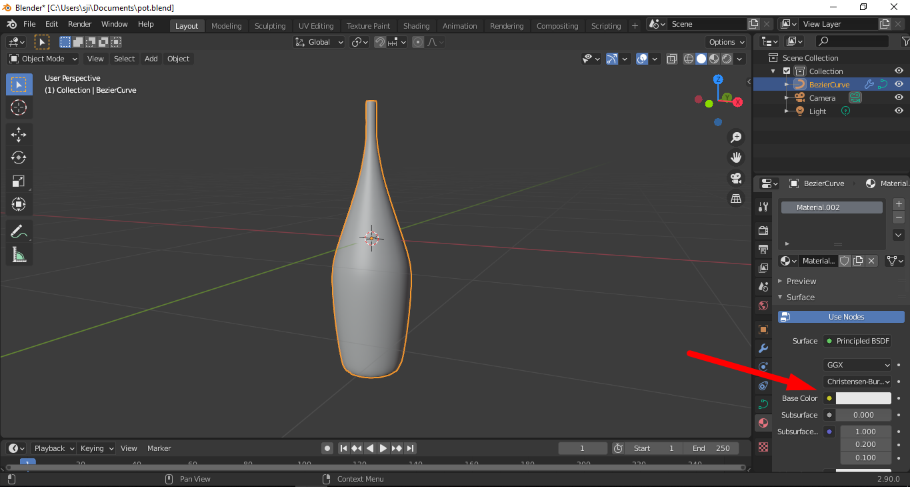The width and height of the screenshot is (910, 487).
Task: Hide the Camera in the viewport
Action: 898,97
